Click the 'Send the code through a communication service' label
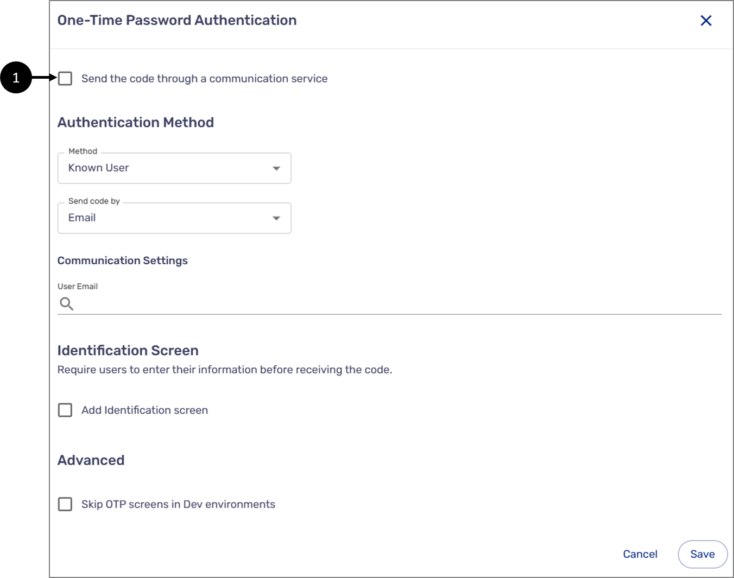This screenshot has width=734, height=578. [x=204, y=79]
